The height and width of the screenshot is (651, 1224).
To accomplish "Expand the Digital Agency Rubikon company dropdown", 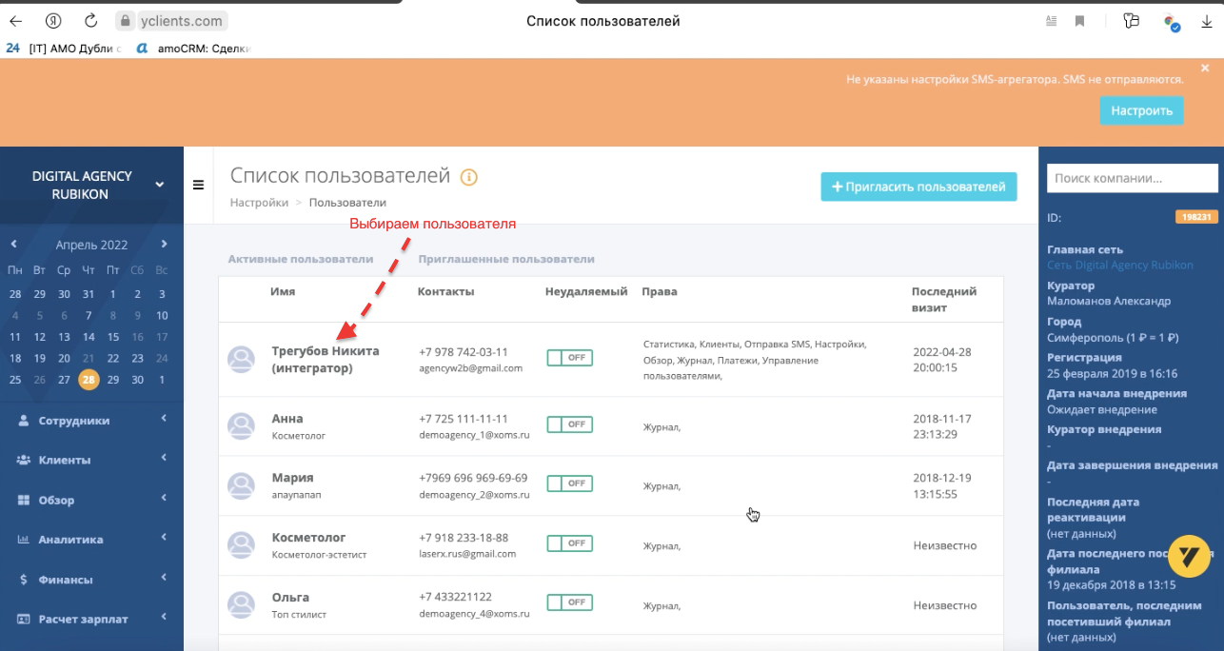I will (159, 185).
